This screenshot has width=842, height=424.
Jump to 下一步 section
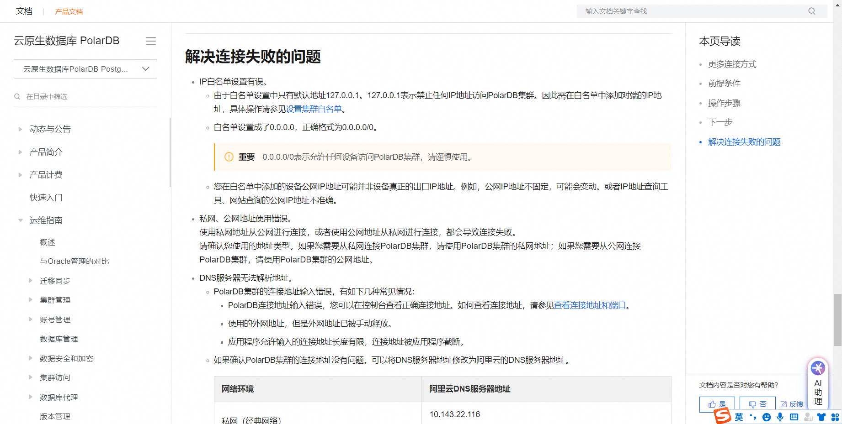click(x=720, y=122)
